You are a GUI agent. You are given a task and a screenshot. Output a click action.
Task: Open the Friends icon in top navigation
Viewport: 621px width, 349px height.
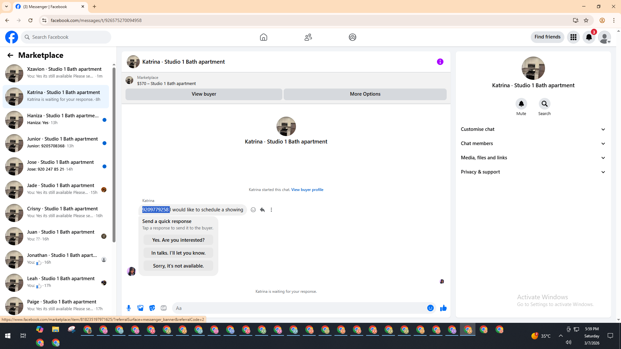pos(308,37)
